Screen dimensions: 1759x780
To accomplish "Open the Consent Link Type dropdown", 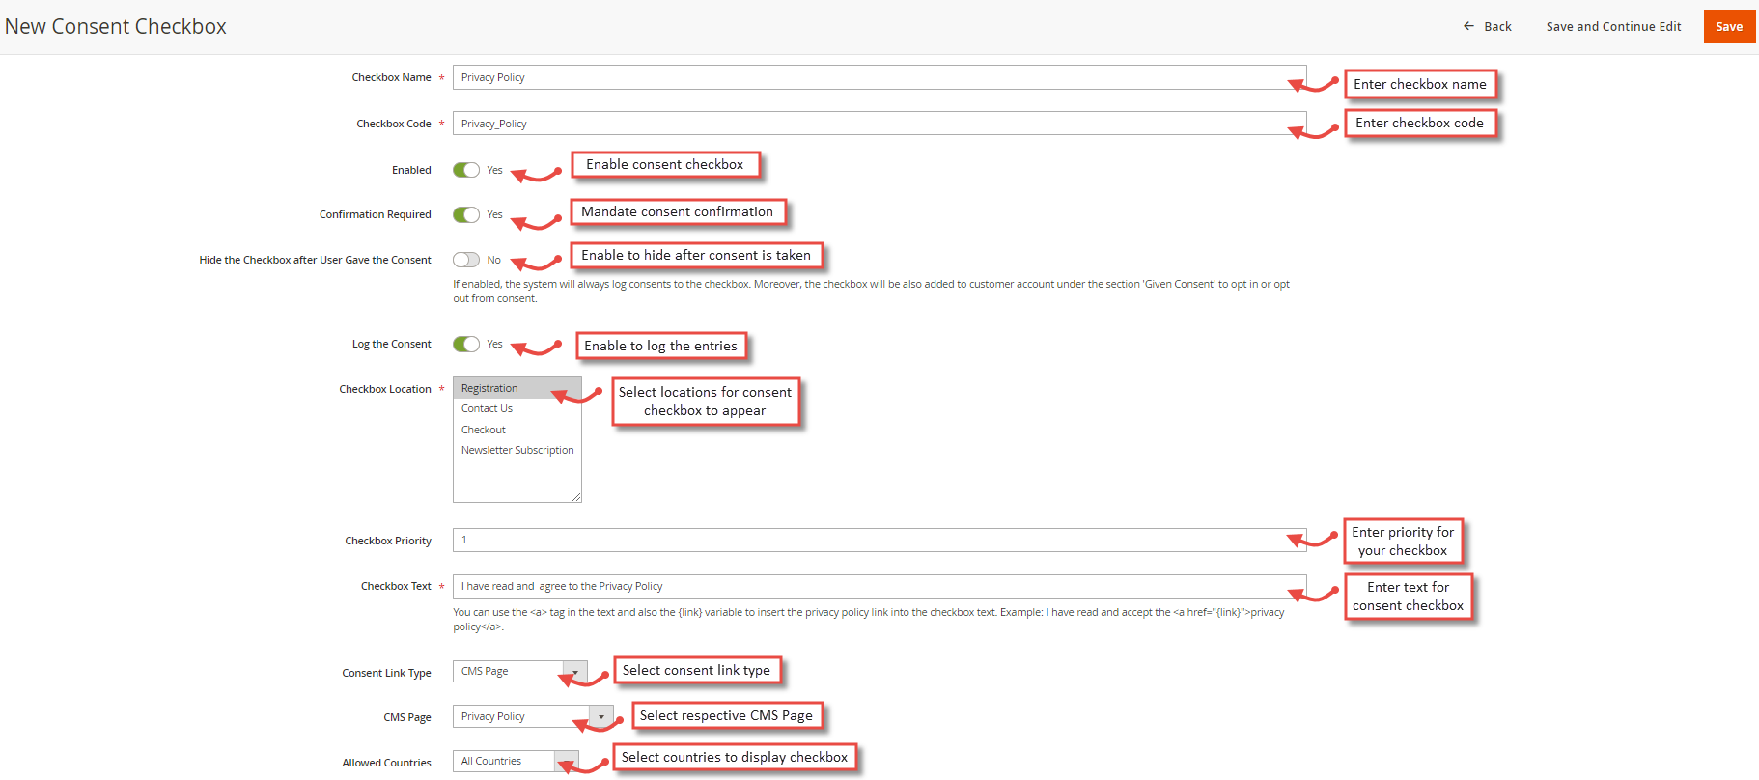I will pyautogui.click(x=519, y=671).
